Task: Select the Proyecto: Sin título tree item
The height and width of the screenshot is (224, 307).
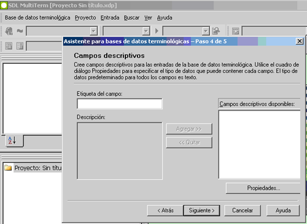Action: (38, 168)
